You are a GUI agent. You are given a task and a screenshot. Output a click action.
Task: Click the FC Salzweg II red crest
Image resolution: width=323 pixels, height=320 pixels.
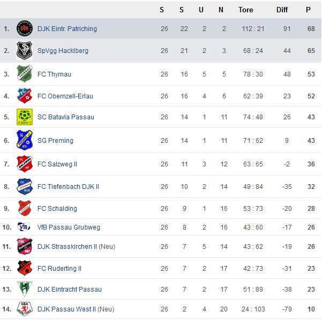(x=25, y=164)
